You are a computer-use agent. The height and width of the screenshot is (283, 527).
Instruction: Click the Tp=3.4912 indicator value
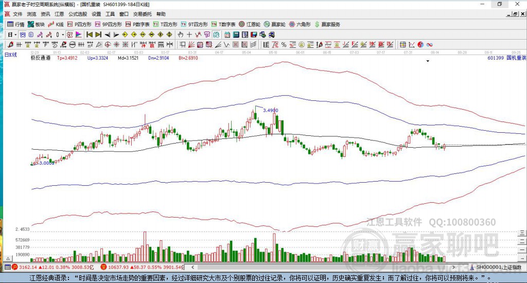[67, 58]
